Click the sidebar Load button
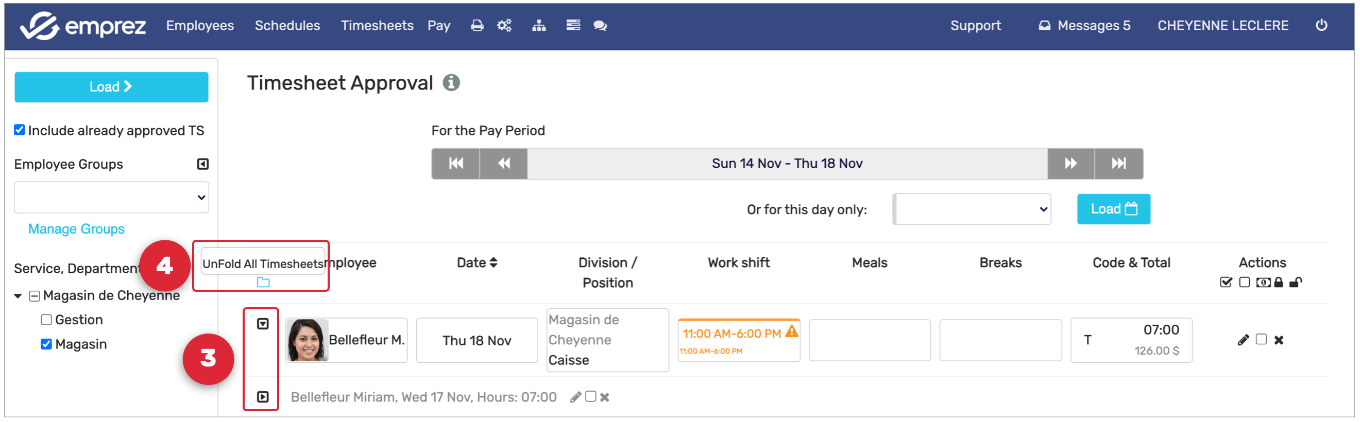This screenshot has height=422, width=1360. click(x=111, y=87)
